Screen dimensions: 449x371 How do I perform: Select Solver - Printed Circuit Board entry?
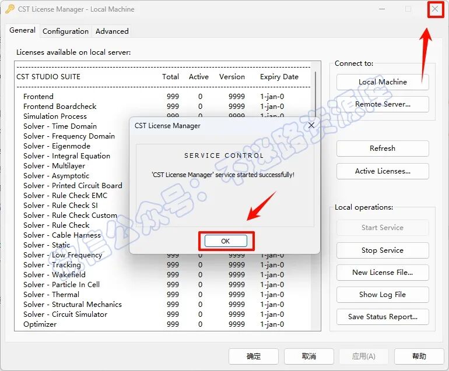[x=73, y=186]
